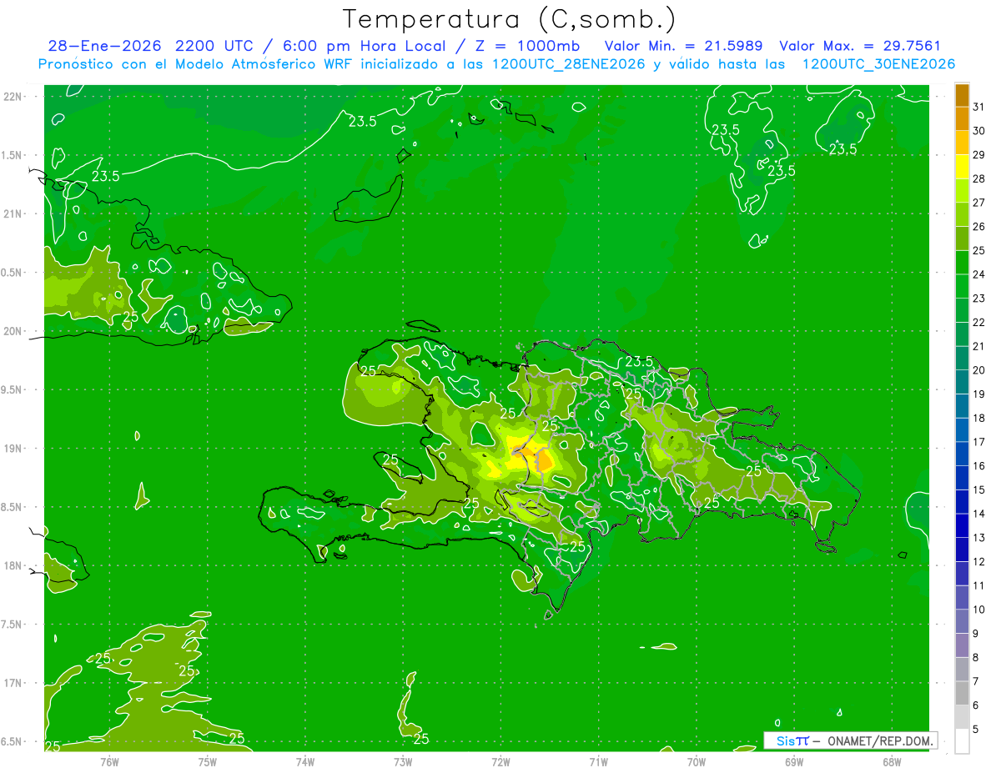Click the white legend swatch below 5
The image size is (1001, 773).
962,741
